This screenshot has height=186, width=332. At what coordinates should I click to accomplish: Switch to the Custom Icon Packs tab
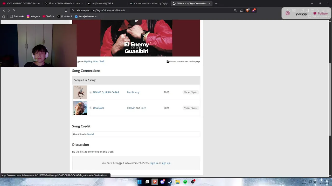[149, 3]
